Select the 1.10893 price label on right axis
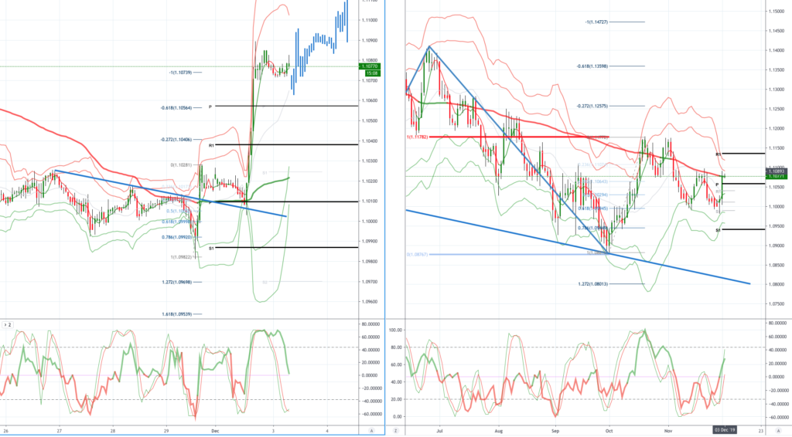The image size is (792, 437). 777,171
